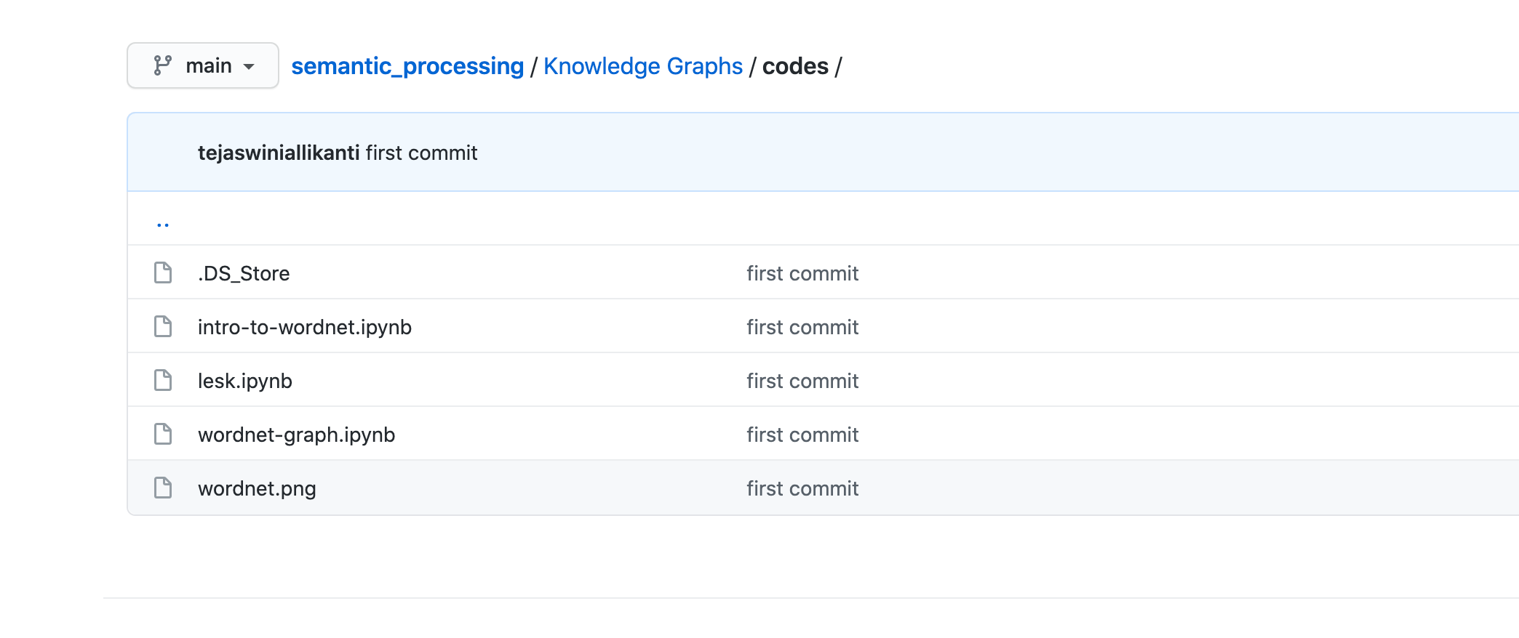Open intro-to-wordnet.ipynb notebook
Screen dimensions: 1519x638
(304, 327)
